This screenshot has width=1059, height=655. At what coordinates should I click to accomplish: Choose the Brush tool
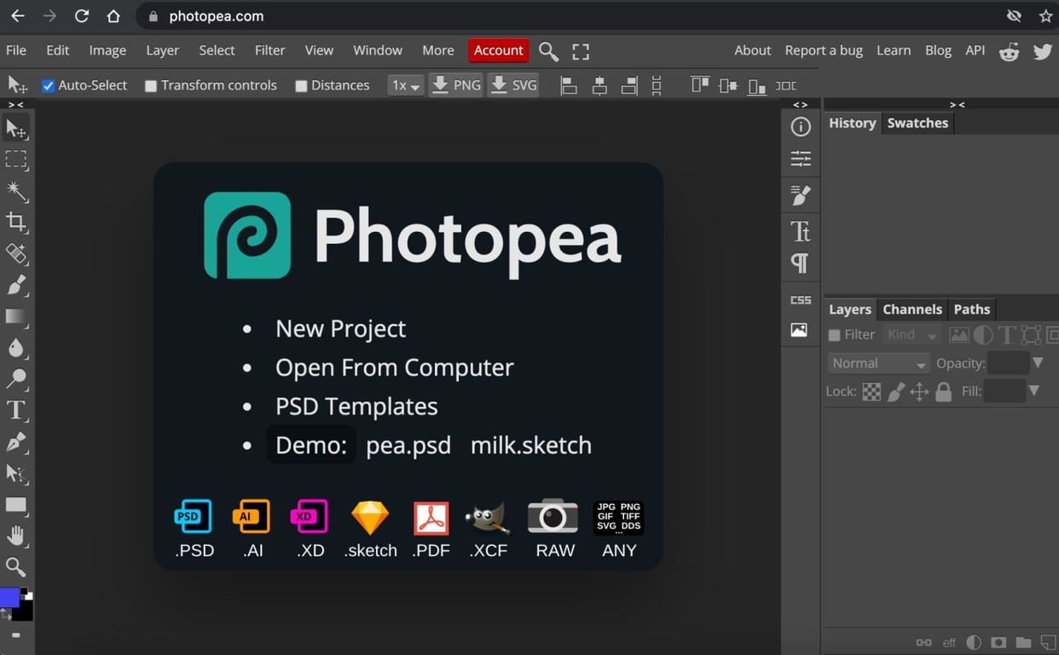coord(17,285)
